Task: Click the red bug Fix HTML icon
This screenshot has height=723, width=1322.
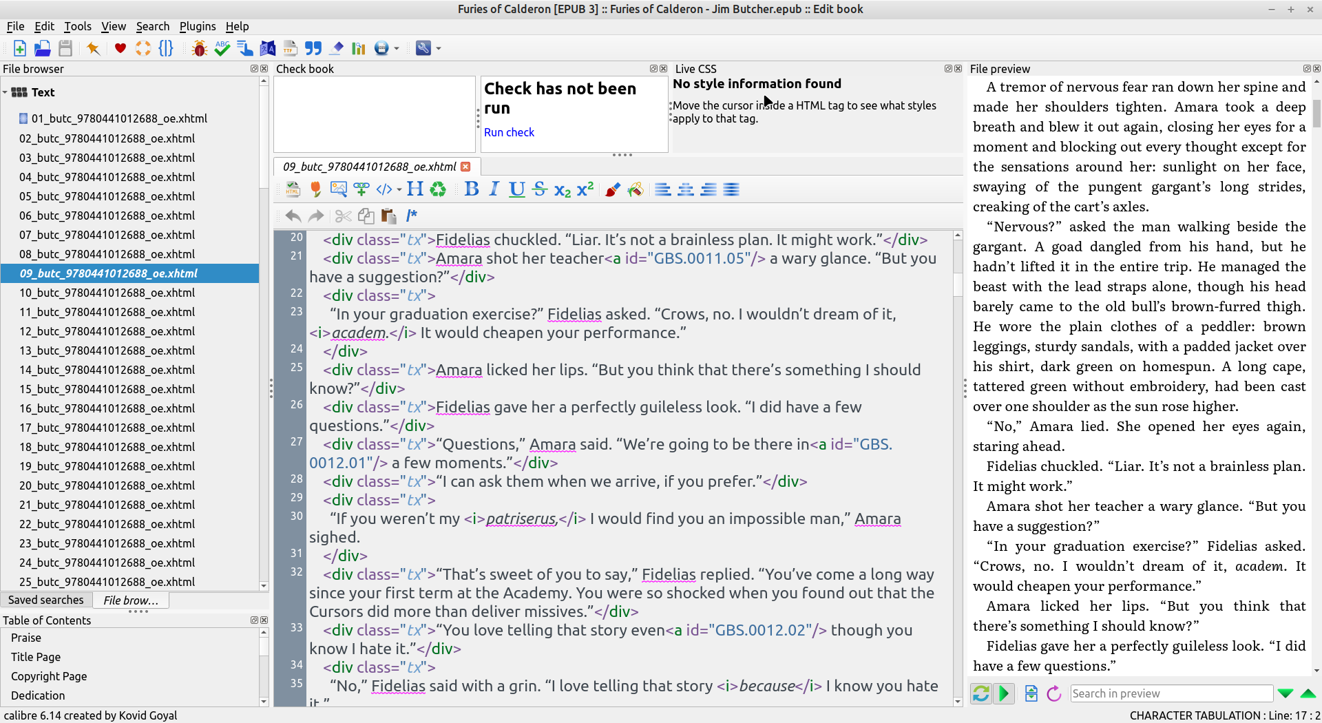Action: click(x=200, y=48)
